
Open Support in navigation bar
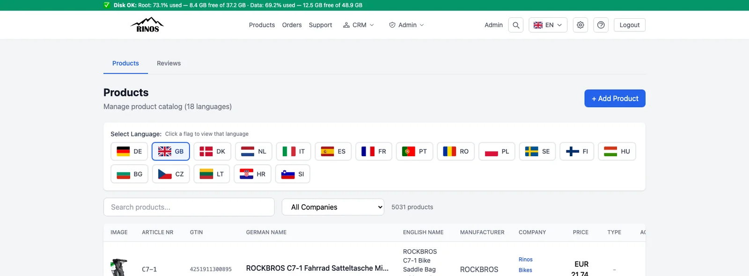(x=320, y=25)
